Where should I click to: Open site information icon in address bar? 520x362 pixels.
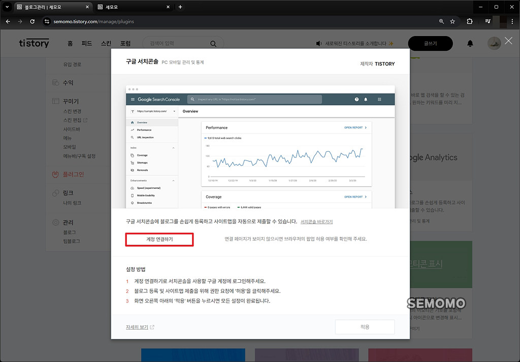click(x=47, y=21)
